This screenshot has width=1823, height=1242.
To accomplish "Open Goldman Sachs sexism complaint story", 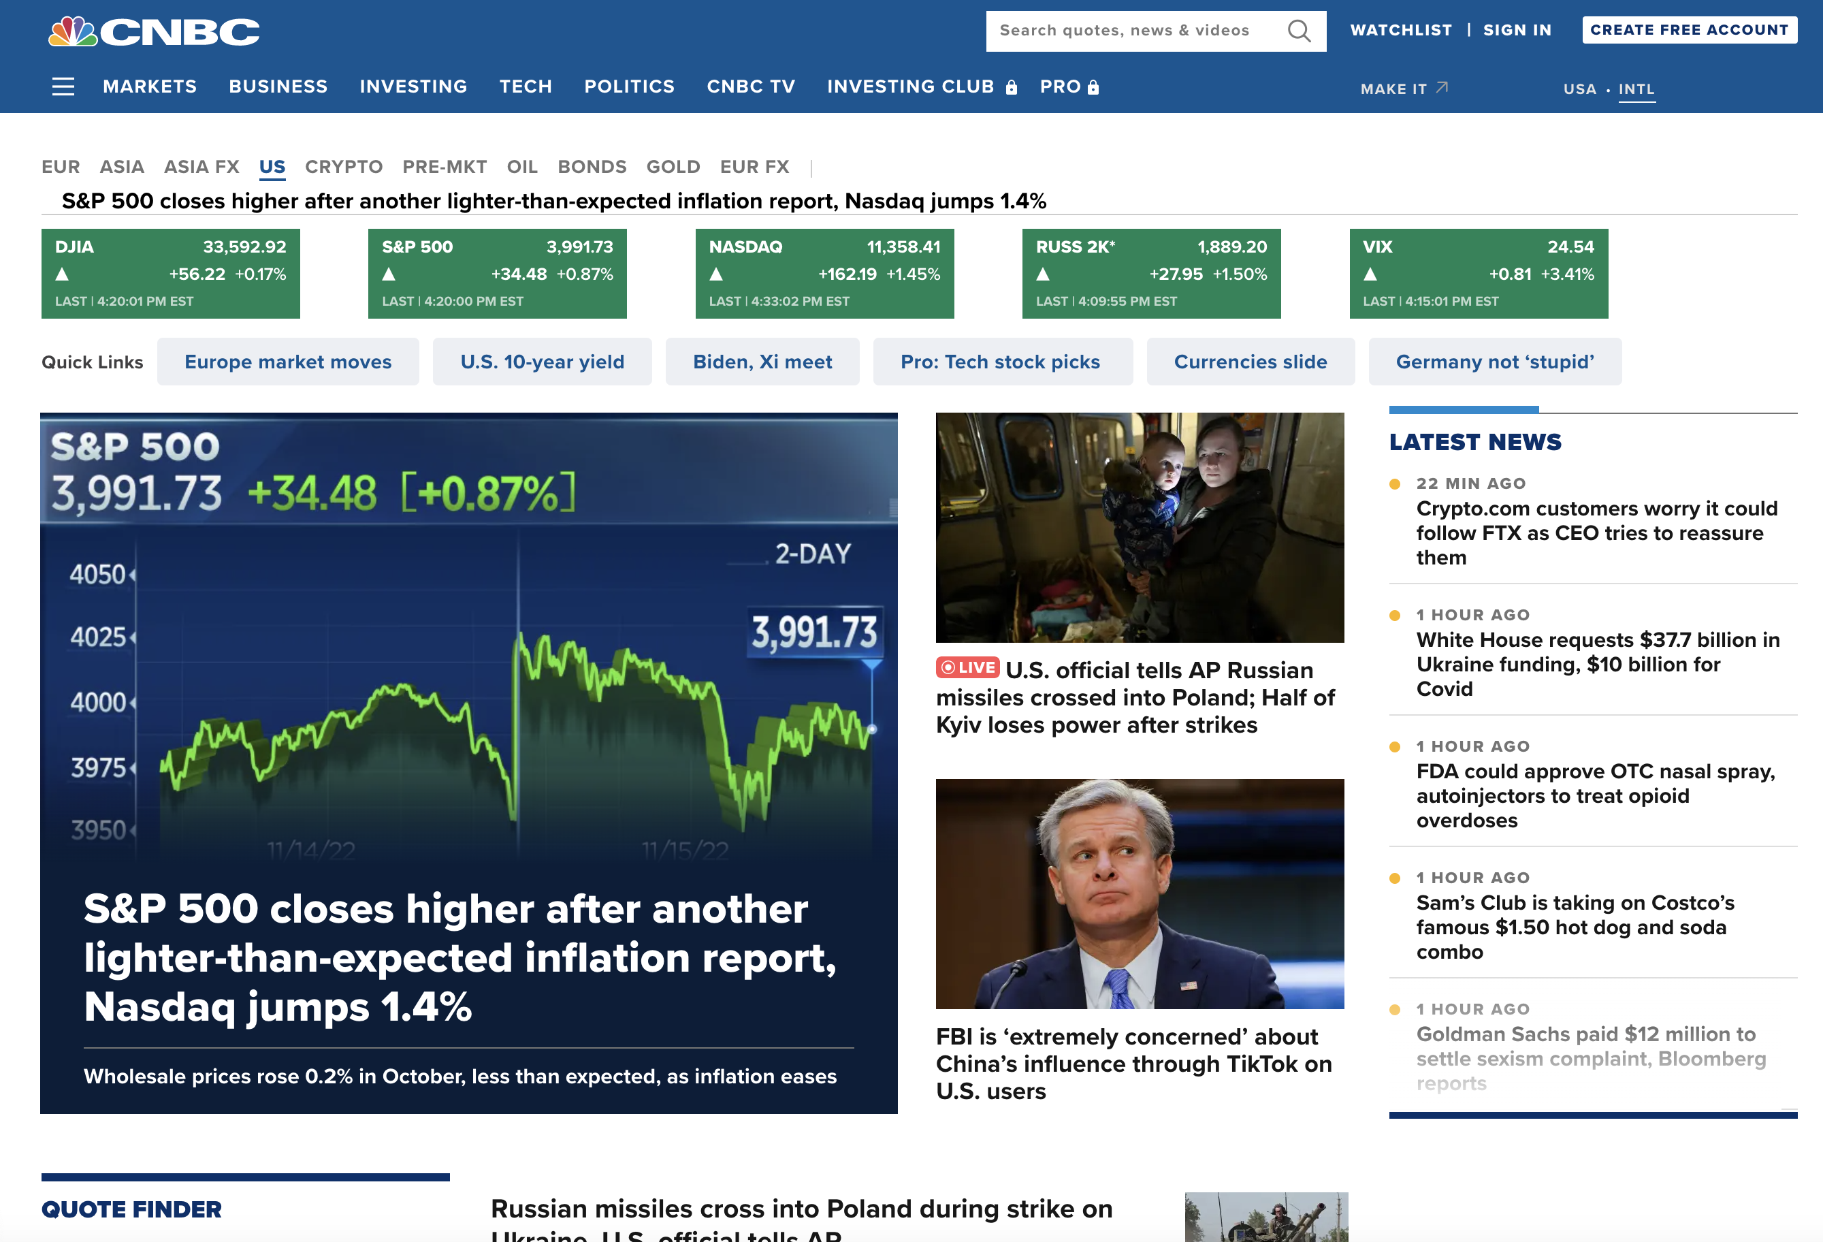I will (x=1591, y=1058).
